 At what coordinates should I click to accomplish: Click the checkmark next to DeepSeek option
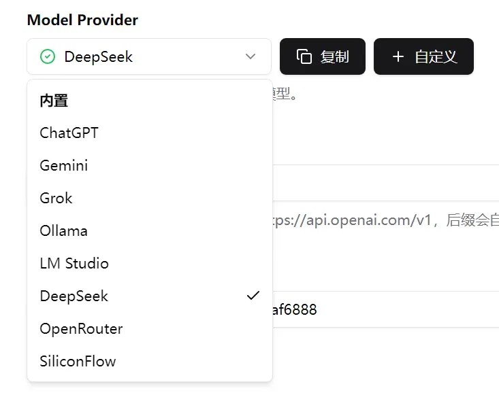click(x=253, y=296)
